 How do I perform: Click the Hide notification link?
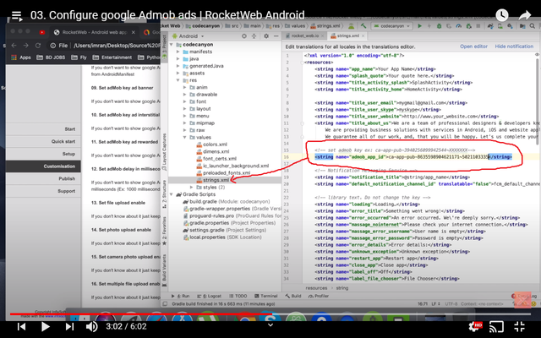514,46
